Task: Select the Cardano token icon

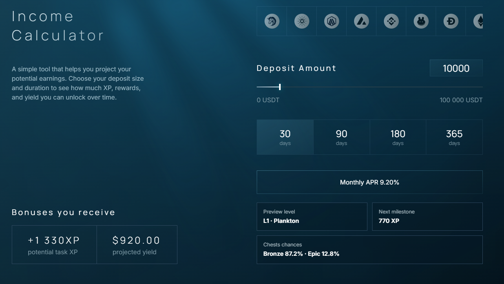Action: point(302,21)
